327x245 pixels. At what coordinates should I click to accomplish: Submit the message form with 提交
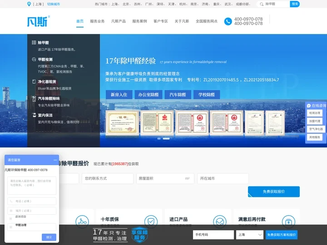[49, 237]
